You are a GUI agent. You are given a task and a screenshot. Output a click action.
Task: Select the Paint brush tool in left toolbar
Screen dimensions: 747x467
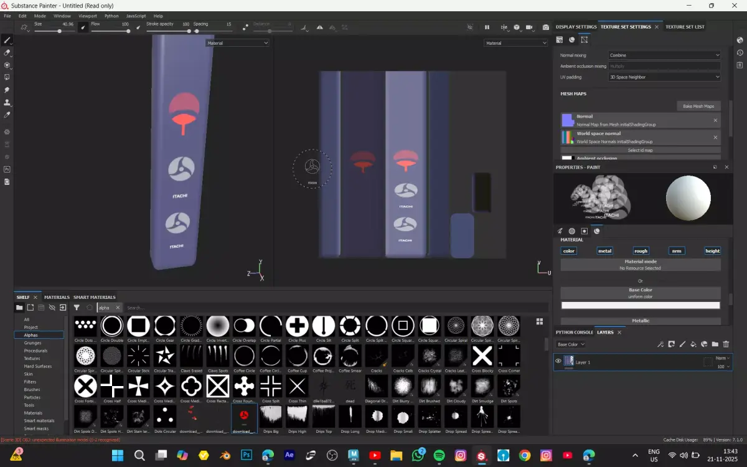pyautogui.click(x=7, y=40)
